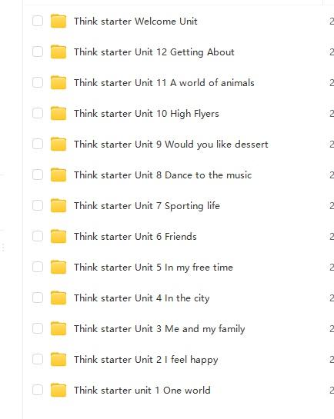Tick checkbox beside Unit 9 Would you like dessert
Screen dimensions: 334x419
pyautogui.click(x=38, y=144)
